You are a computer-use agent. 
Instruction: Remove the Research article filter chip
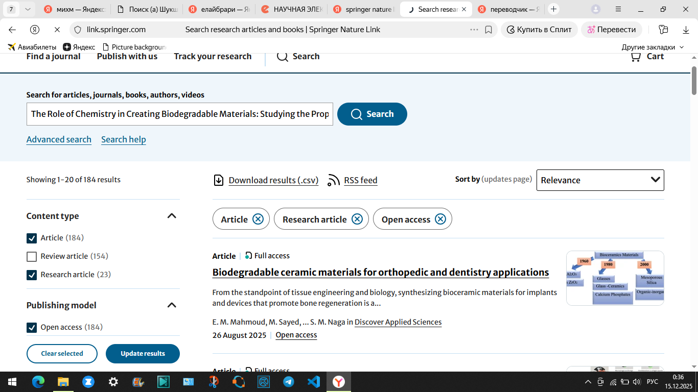(357, 219)
